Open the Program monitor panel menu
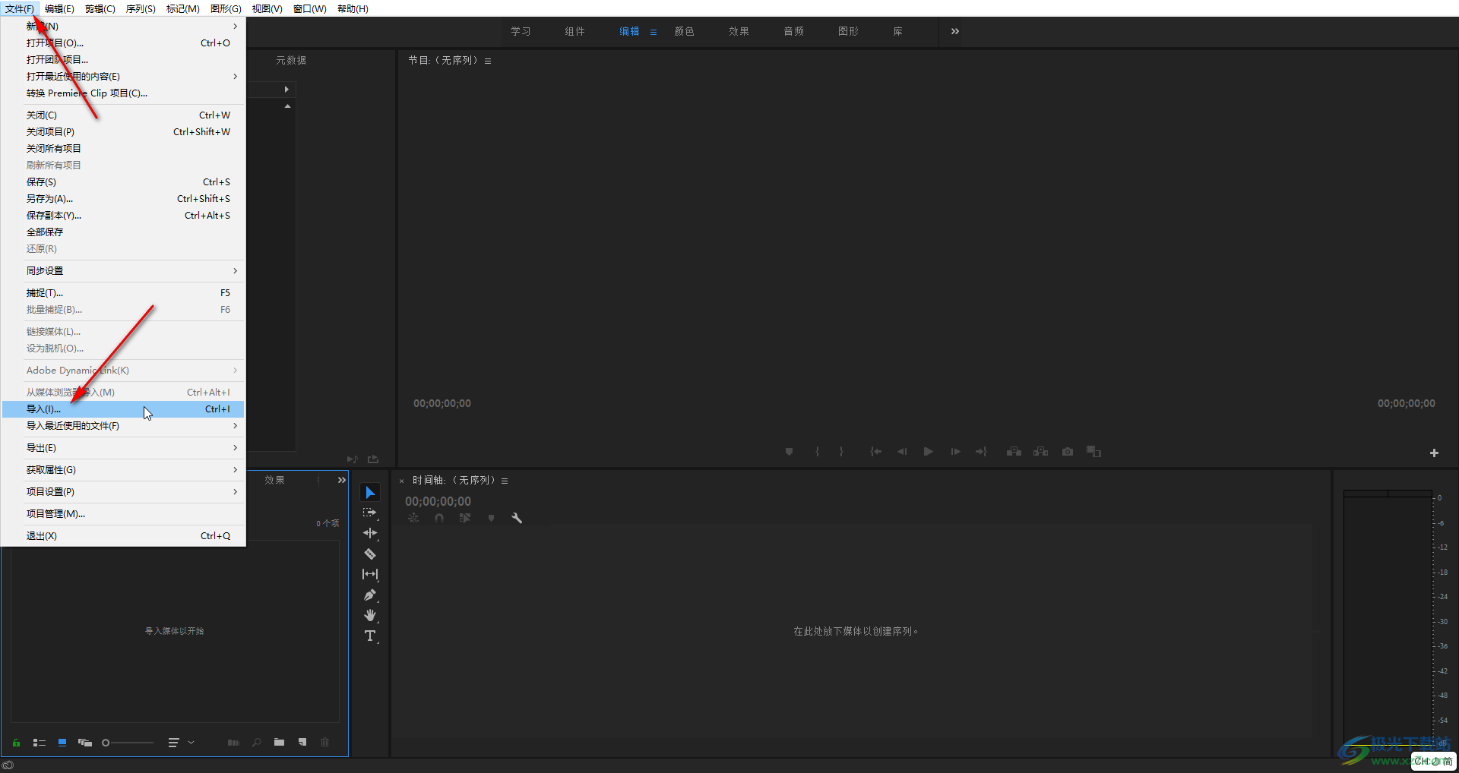 click(488, 61)
